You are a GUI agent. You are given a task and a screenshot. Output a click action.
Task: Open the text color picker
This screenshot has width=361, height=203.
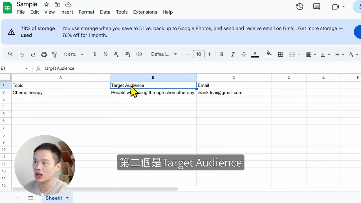pyautogui.click(x=255, y=54)
